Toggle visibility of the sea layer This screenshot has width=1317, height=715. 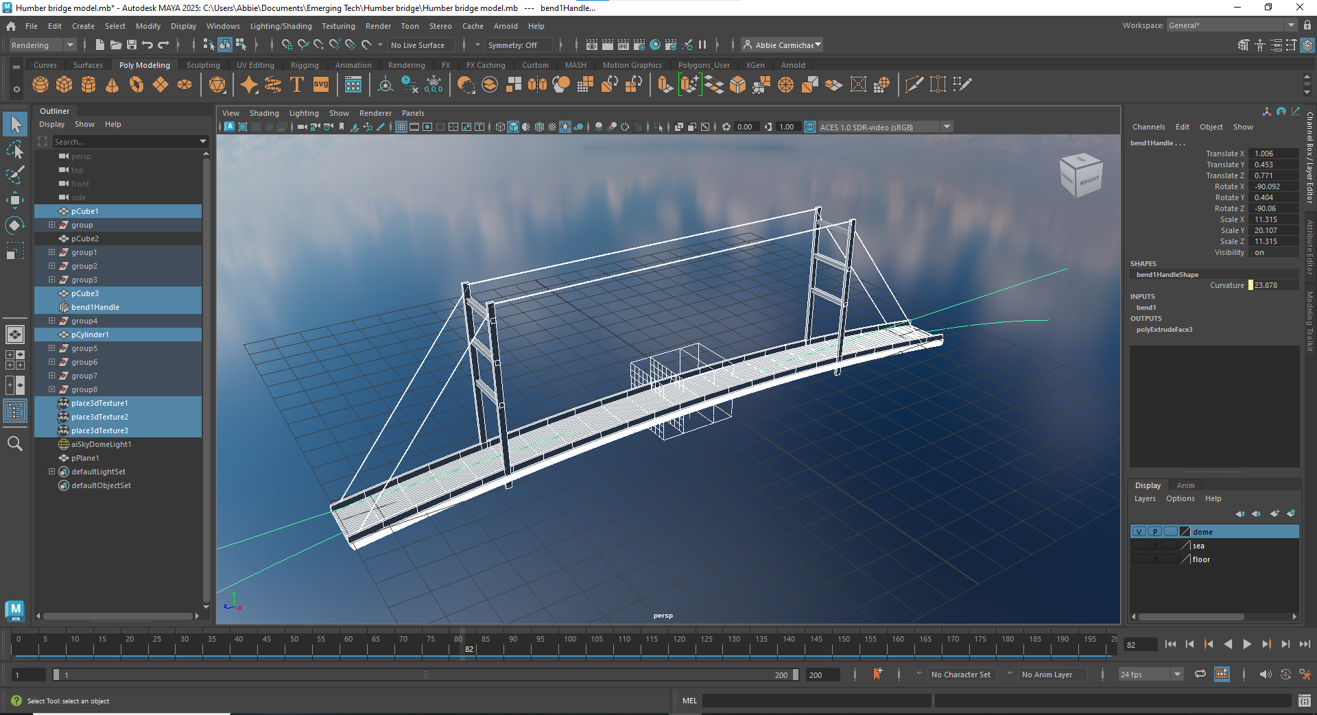pyautogui.click(x=1139, y=546)
